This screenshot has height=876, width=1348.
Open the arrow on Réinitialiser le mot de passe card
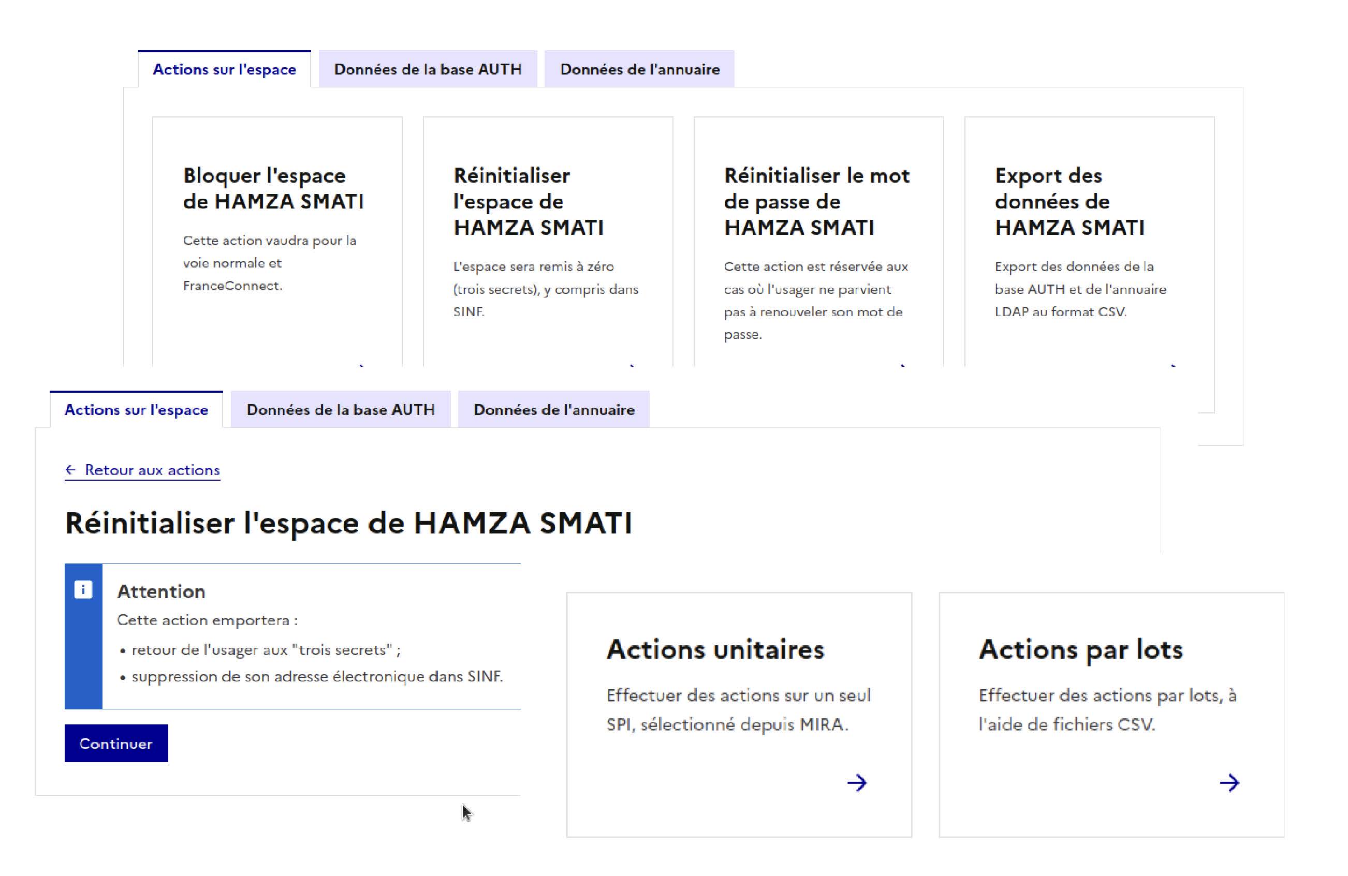902,368
